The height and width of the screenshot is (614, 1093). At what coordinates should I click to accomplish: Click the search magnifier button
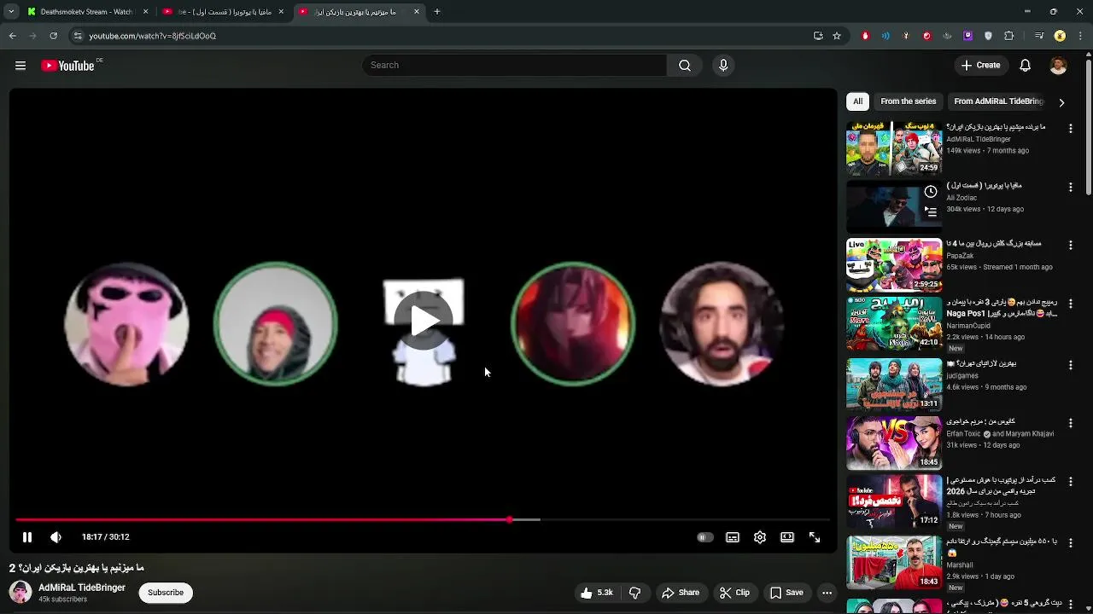coord(685,66)
